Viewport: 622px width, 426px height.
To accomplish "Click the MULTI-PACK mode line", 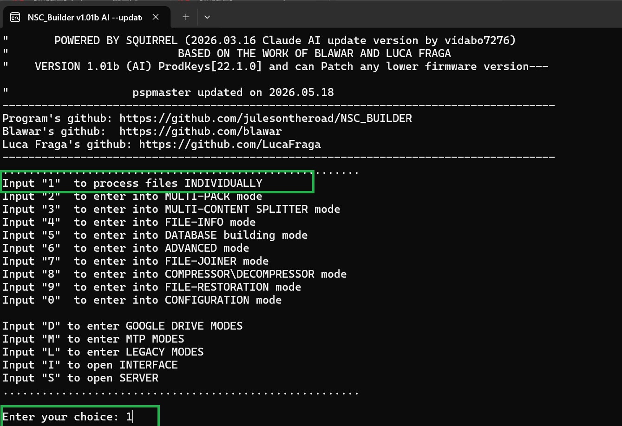I will tap(132, 196).
